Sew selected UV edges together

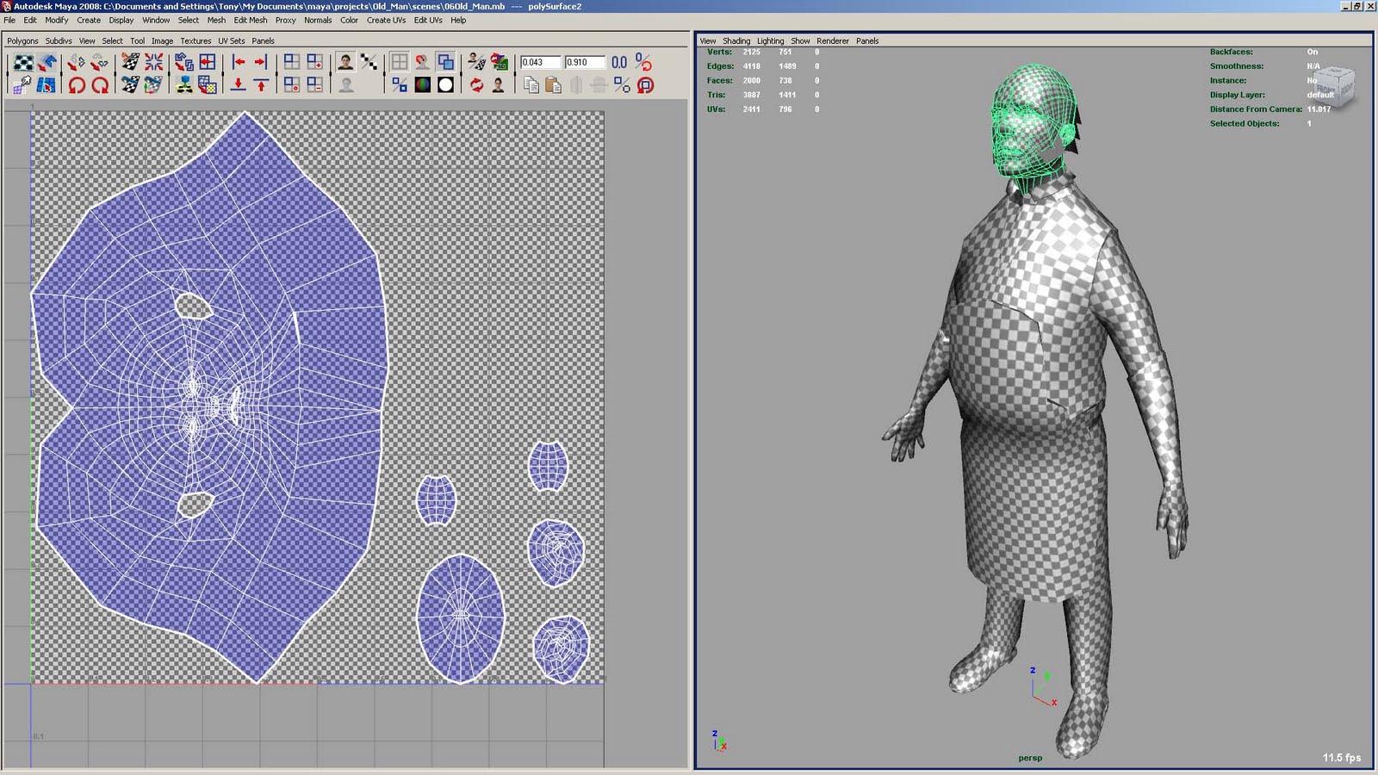pyautogui.click(x=153, y=60)
